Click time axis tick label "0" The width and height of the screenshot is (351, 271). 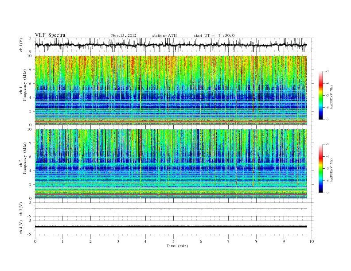35,241
